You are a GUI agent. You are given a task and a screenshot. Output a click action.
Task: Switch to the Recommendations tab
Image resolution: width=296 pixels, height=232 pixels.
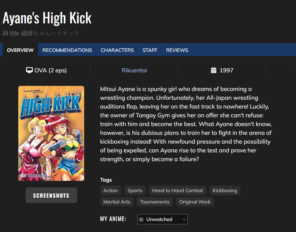(67, 50)
